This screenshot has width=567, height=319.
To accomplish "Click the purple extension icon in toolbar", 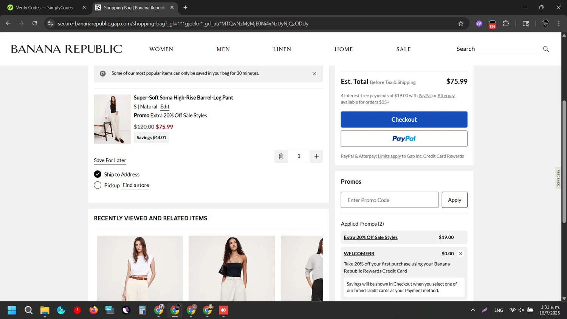I will click(x=479, y=23).
